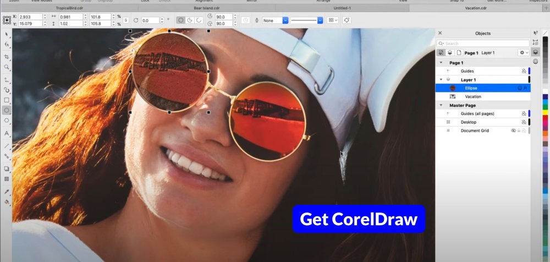Viewport: 550px width, 262px height.
Task: Click the layers view button in Objects
Action: coord(450,53)
